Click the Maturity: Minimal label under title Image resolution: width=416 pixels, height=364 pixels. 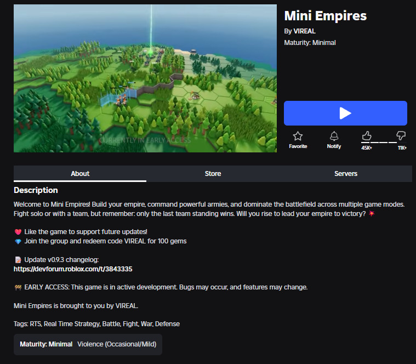(310, 43)
